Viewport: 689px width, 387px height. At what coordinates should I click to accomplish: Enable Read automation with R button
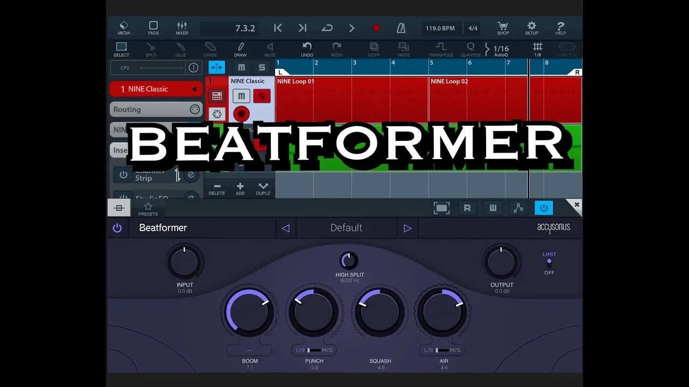467,208
